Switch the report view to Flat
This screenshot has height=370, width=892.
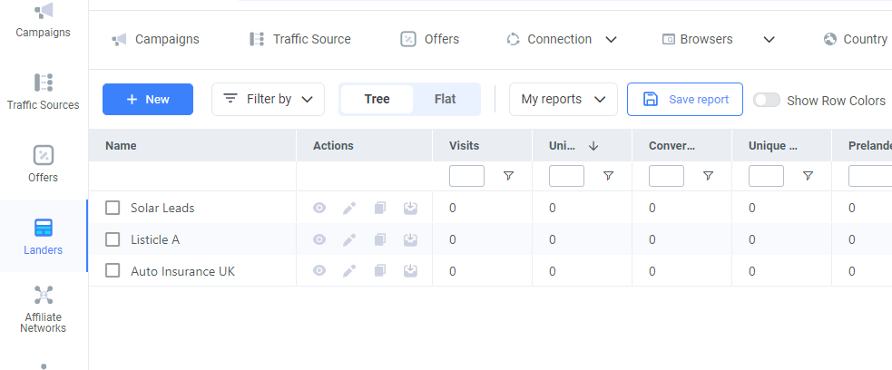445,100
